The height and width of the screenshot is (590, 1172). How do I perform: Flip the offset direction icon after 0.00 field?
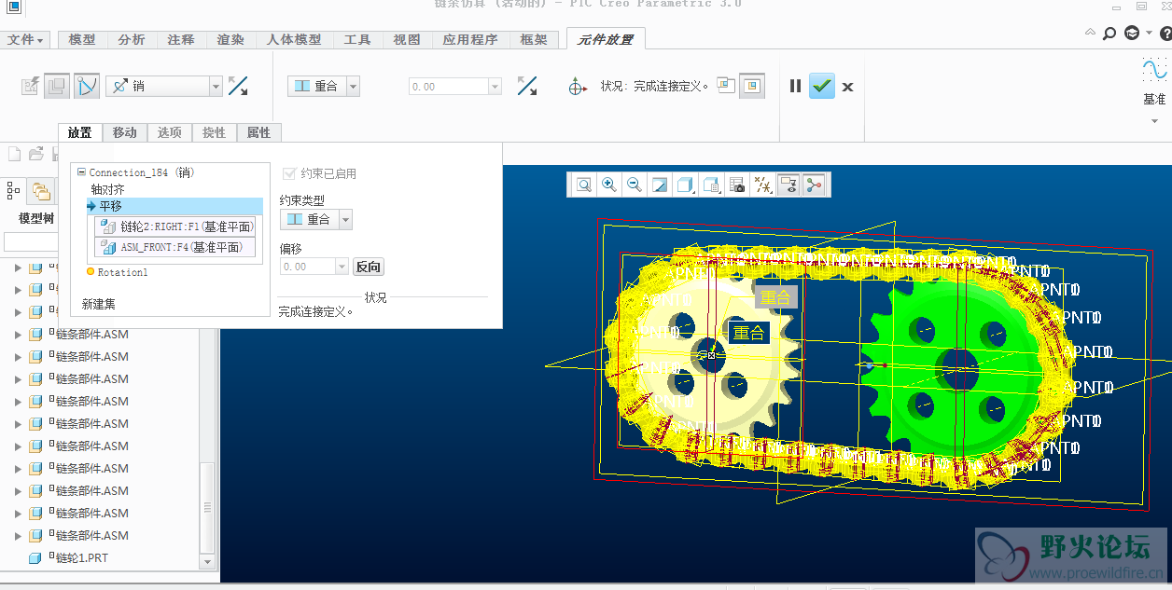[527, 86]
